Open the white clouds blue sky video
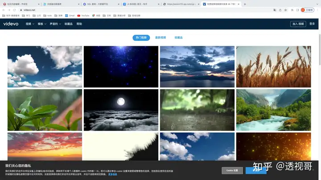Viewport: 321px width, 180px height. click(45, 67)
